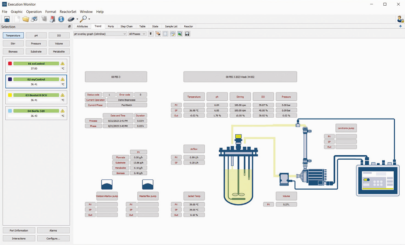Click light blue color swatch of 04 BioFlo 320
The image size is (405, 245).
tap(10, 111)
